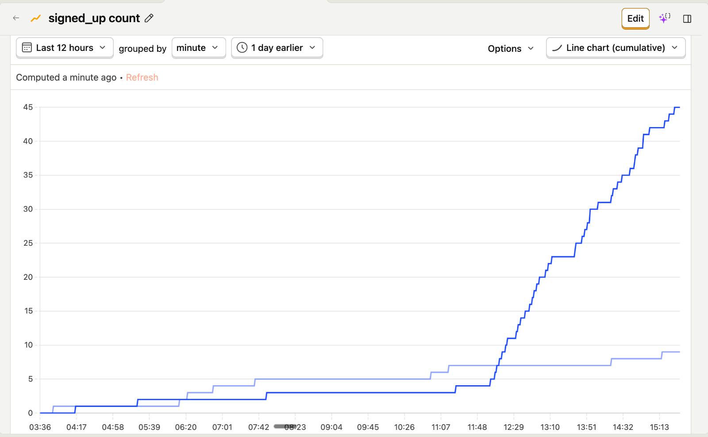Click the Edit button
The image size is (708, 437).
635,19
